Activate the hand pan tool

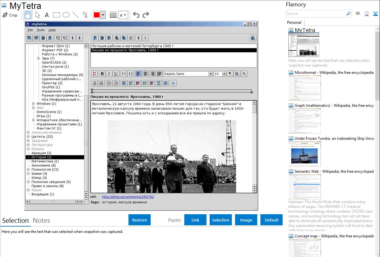(x=28, y=15)
